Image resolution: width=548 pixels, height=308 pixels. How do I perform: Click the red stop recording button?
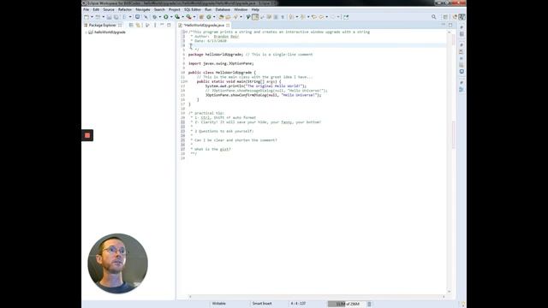pyautogui.click(x=87, y=135)
